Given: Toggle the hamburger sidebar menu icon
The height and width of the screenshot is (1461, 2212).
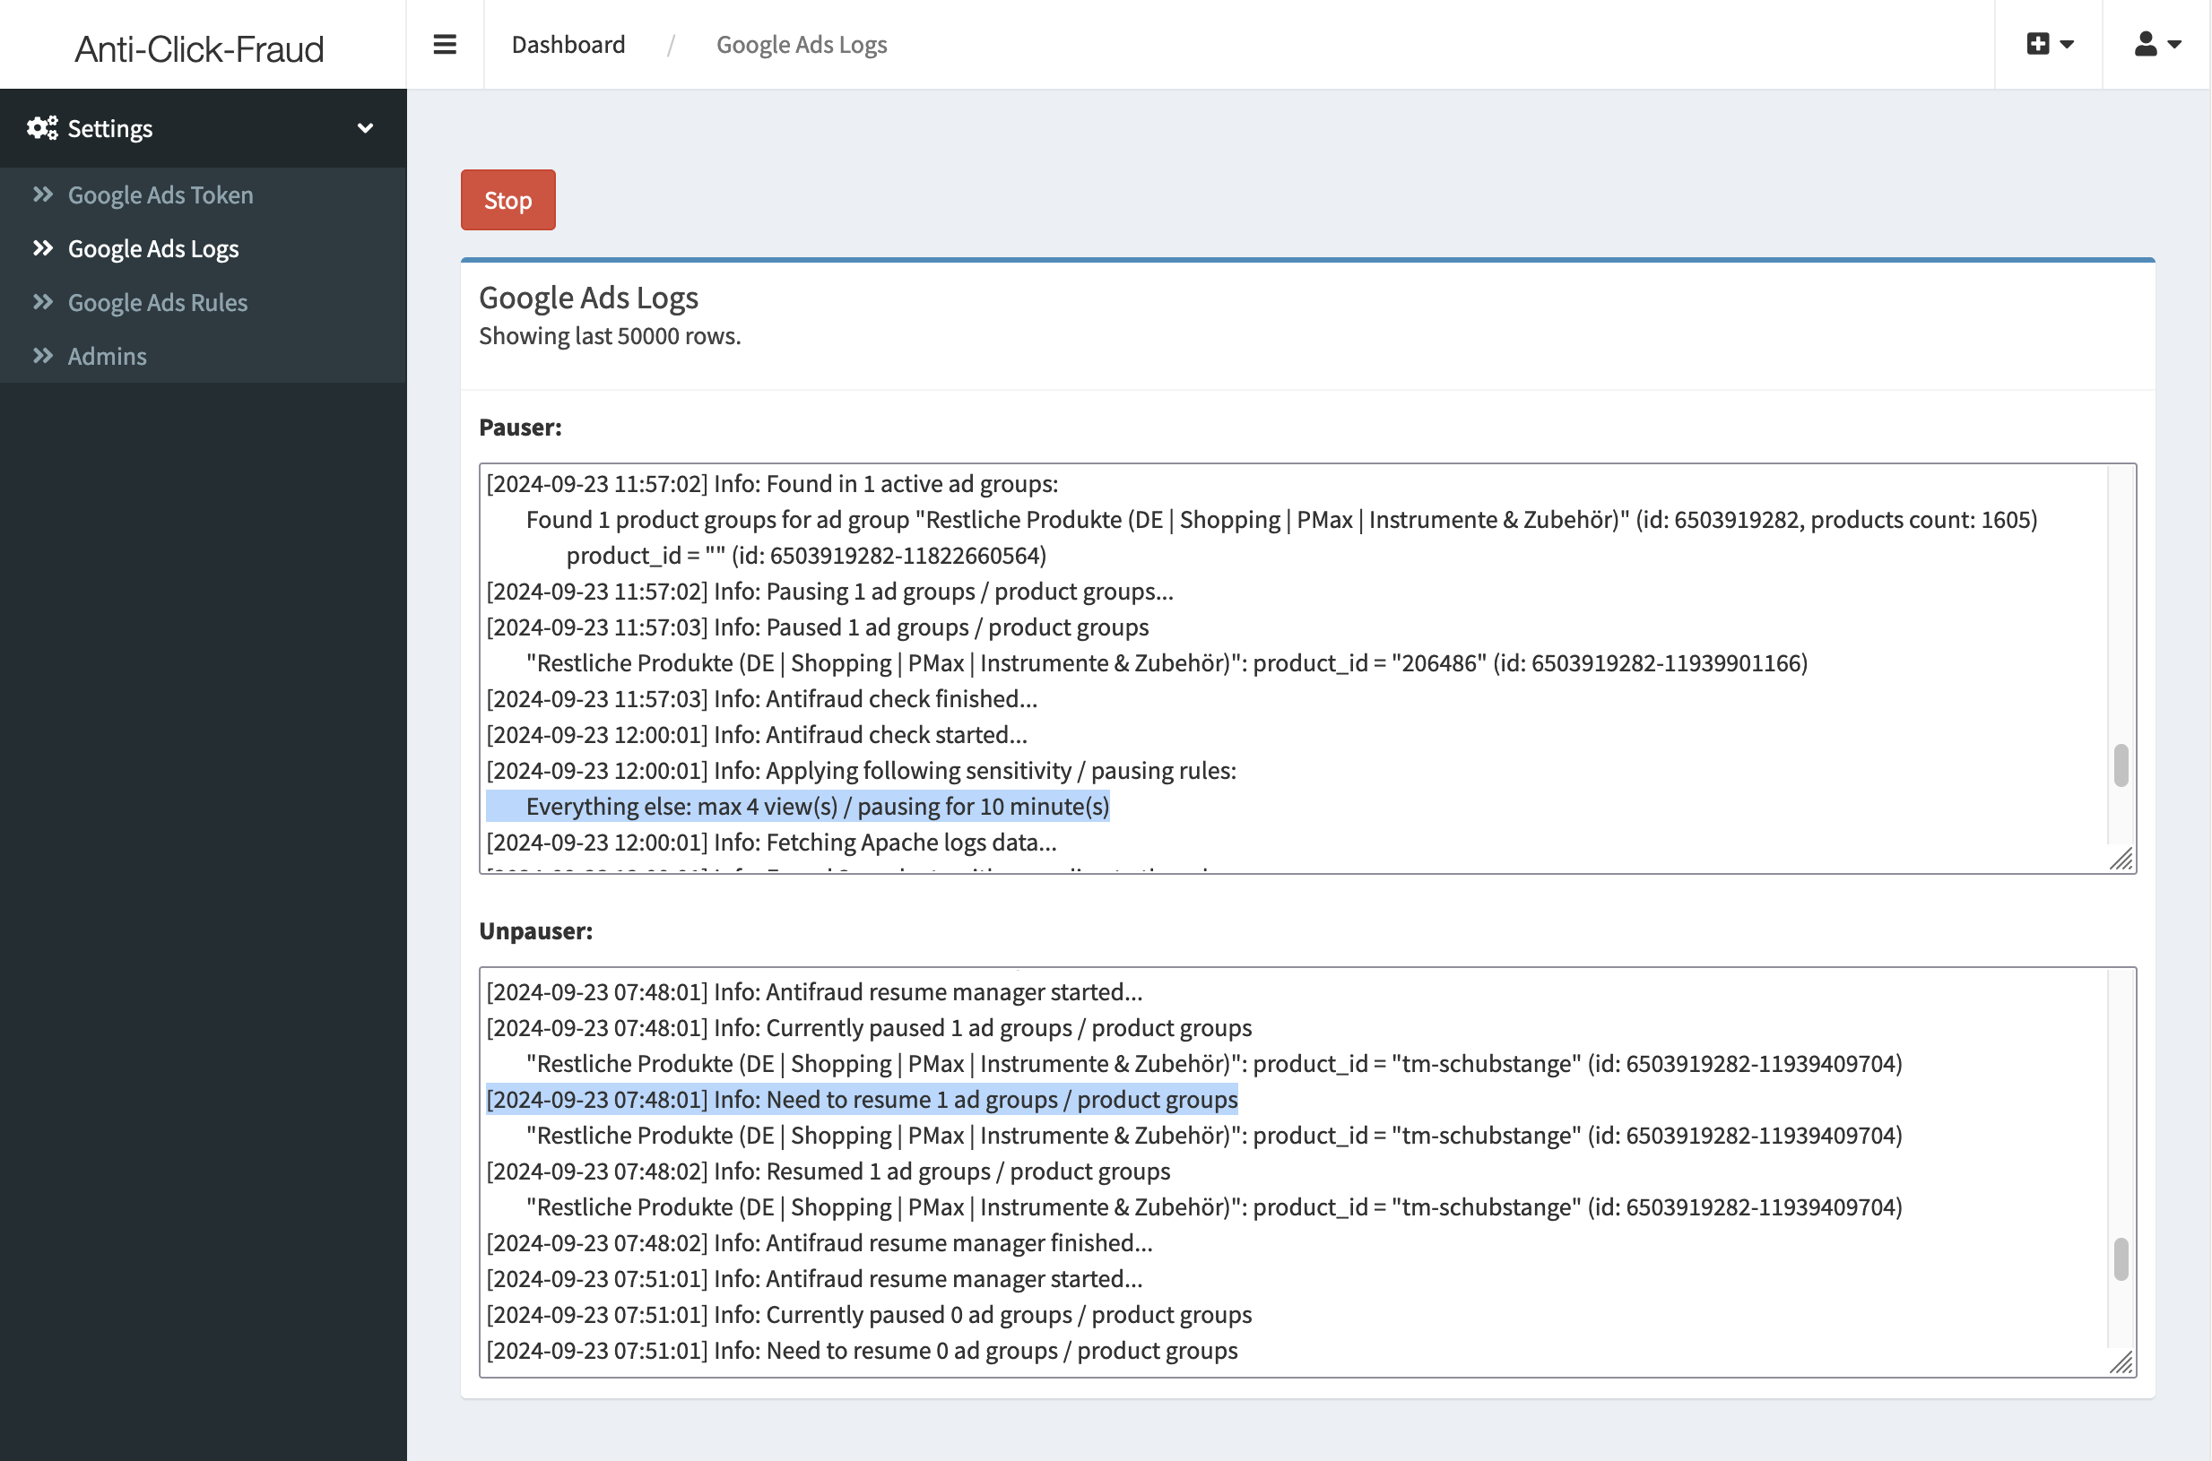Looking at the screenshot, I should pos(445,44).
